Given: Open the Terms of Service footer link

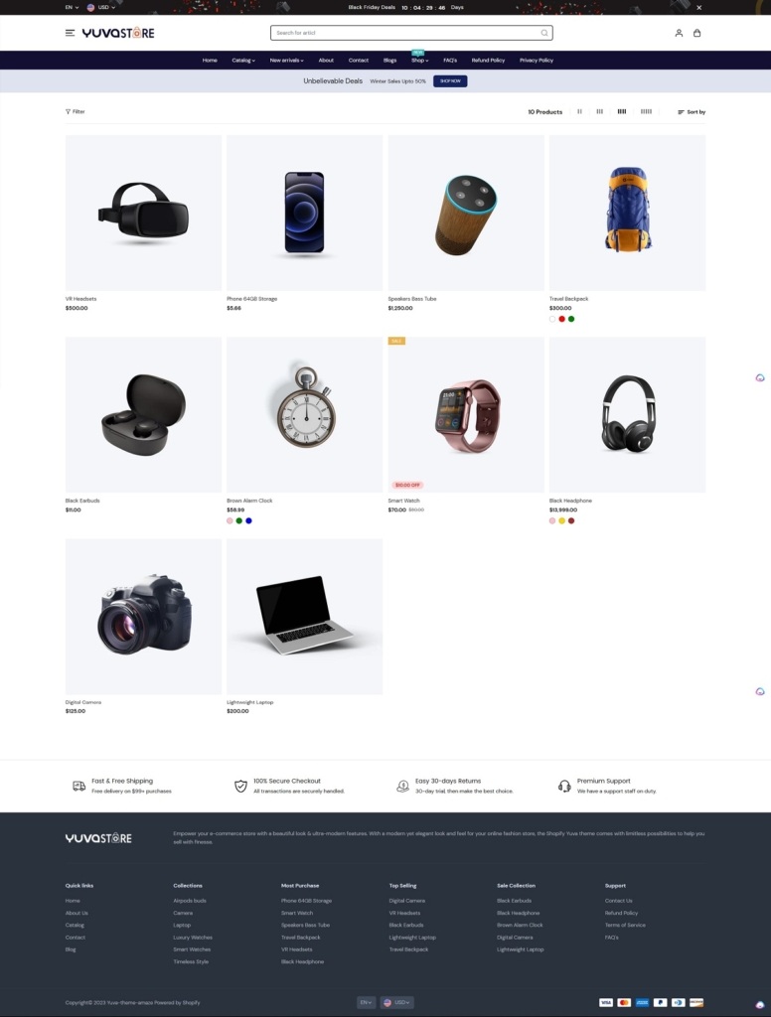Looking at the screenshot, I should click(x=625, y=925).
